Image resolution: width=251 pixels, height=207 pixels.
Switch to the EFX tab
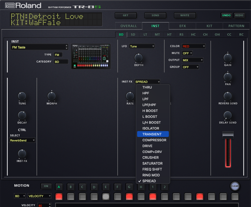pyautogui.click(x=182, y=26)
